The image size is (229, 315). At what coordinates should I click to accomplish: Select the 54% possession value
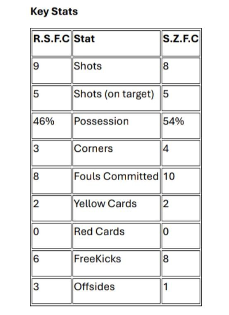click(x=173, y=121)
